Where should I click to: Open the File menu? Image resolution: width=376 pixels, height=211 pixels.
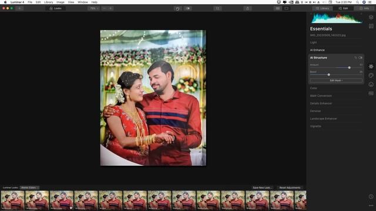[x=30, y=2]
